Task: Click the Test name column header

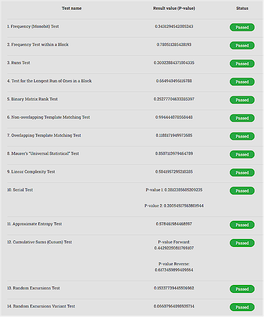Action: click(71, 9)
